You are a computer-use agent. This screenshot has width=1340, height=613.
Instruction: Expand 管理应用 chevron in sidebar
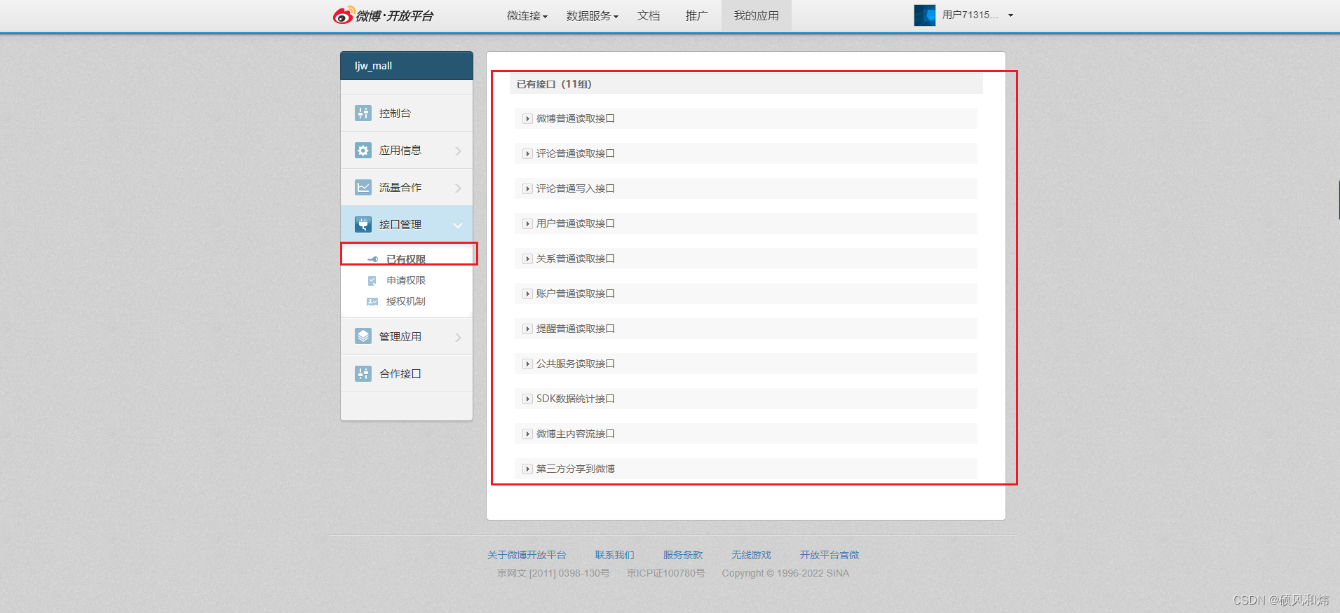[x=459, y=338]
